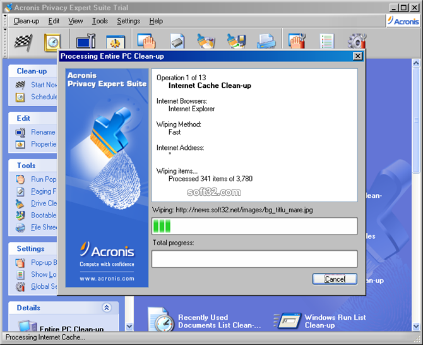Click the Schedule link in sidebar

tap(44, 97)
